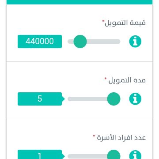The image size is (159, 159).
Task: Open info icon for قيمة التمويل
Action: [x=135, y=42]
